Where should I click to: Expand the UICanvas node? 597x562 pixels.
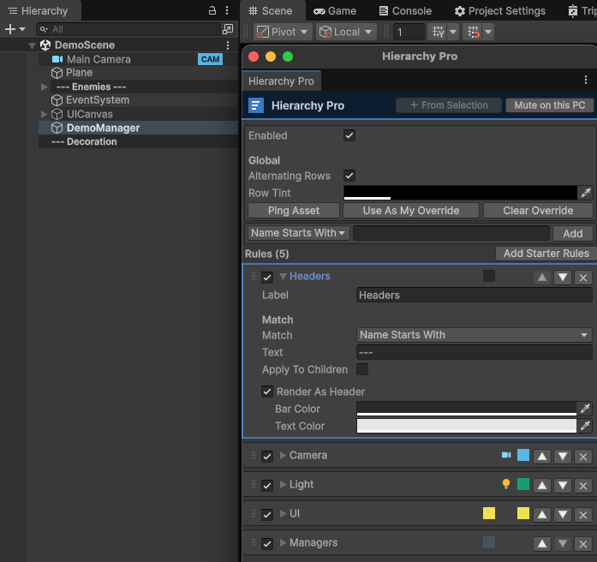[45, 114]
